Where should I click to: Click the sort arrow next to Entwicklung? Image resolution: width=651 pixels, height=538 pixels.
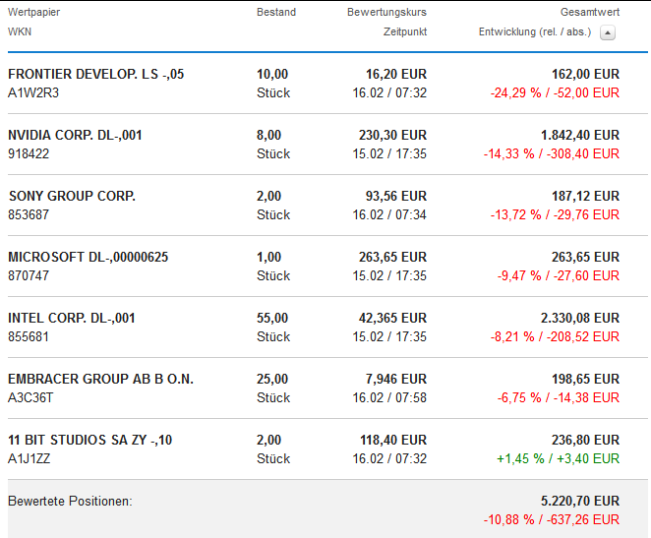click(608, 32)
